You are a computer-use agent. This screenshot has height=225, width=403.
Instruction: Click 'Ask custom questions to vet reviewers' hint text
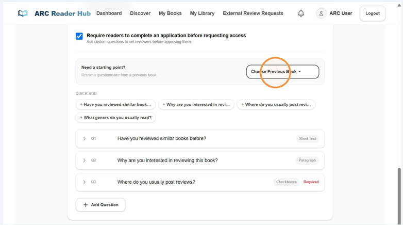(x=139, y=42)
